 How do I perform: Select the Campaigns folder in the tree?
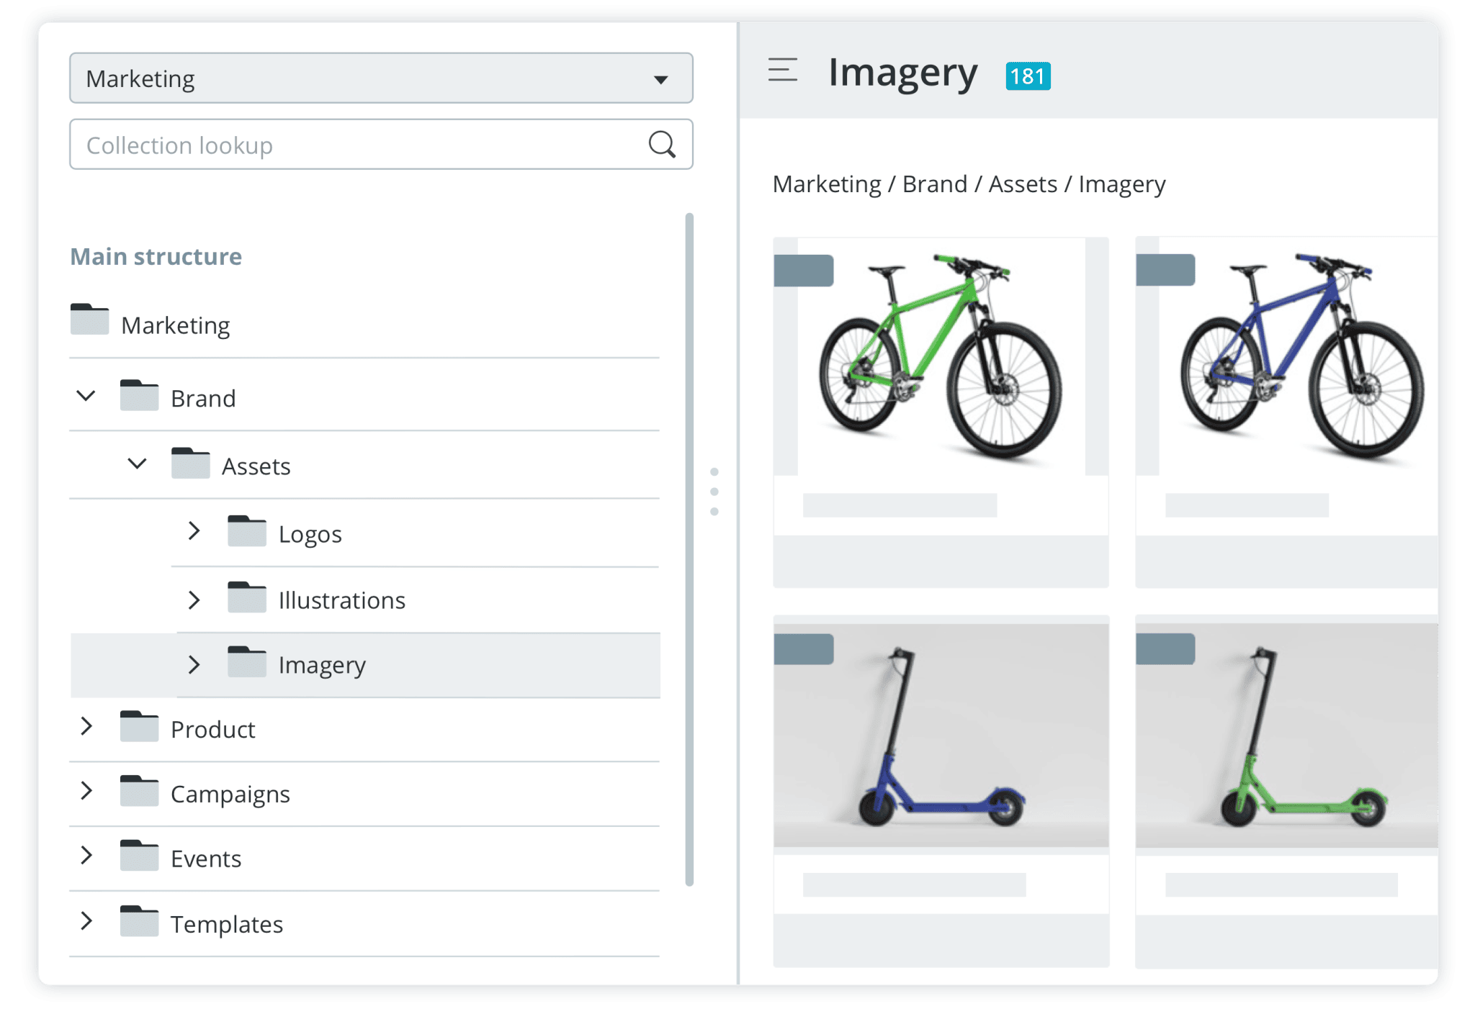[x=229, y=793]
